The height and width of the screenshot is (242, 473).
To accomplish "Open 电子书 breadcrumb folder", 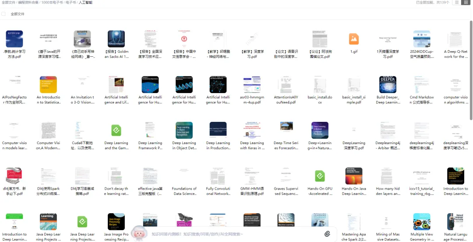I will [x=71, y=3].
